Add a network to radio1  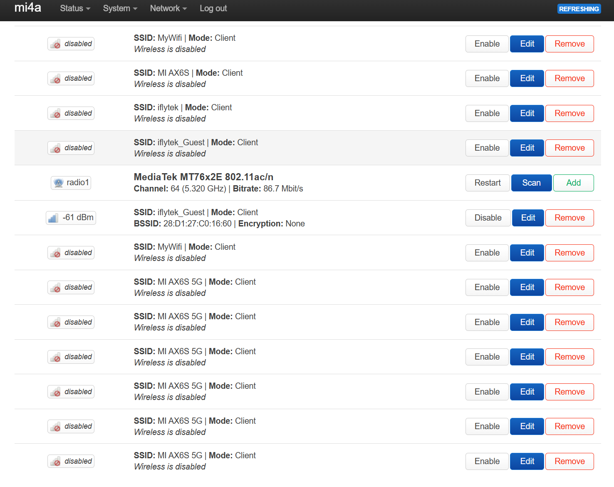tap(573, 183)
